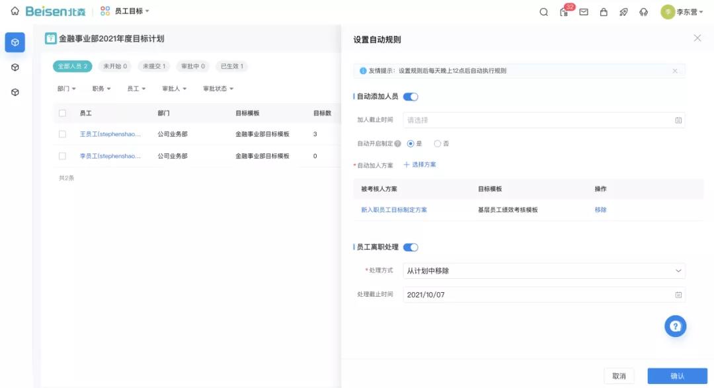Image resolution: width=714 pixels, height=388 pixels.
Task: Click the shopping bag icon in header
Action: click(604, 11)
